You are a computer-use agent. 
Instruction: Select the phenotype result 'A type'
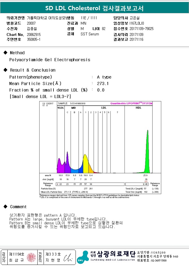(x=104, y=77)
